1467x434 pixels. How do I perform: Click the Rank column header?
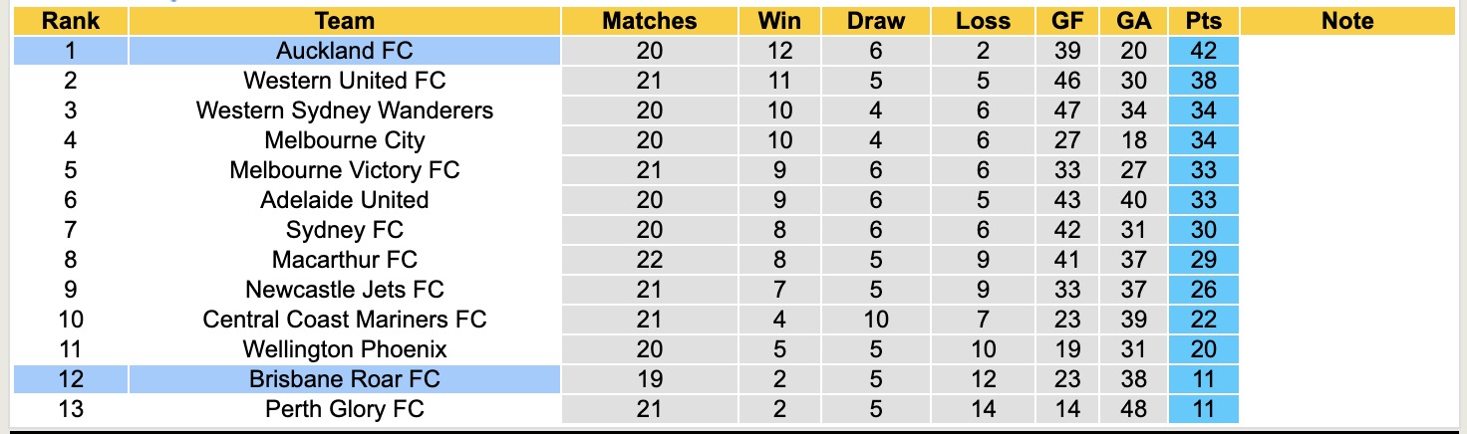(x=71, y=21)
